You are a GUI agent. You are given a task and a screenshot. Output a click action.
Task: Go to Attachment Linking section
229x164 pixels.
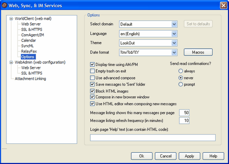31,79
